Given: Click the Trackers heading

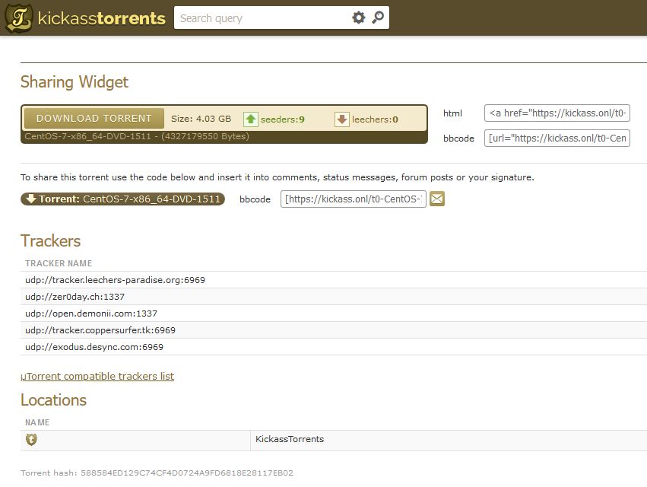Looking at the screenshot, I should (x=50, y=240).
